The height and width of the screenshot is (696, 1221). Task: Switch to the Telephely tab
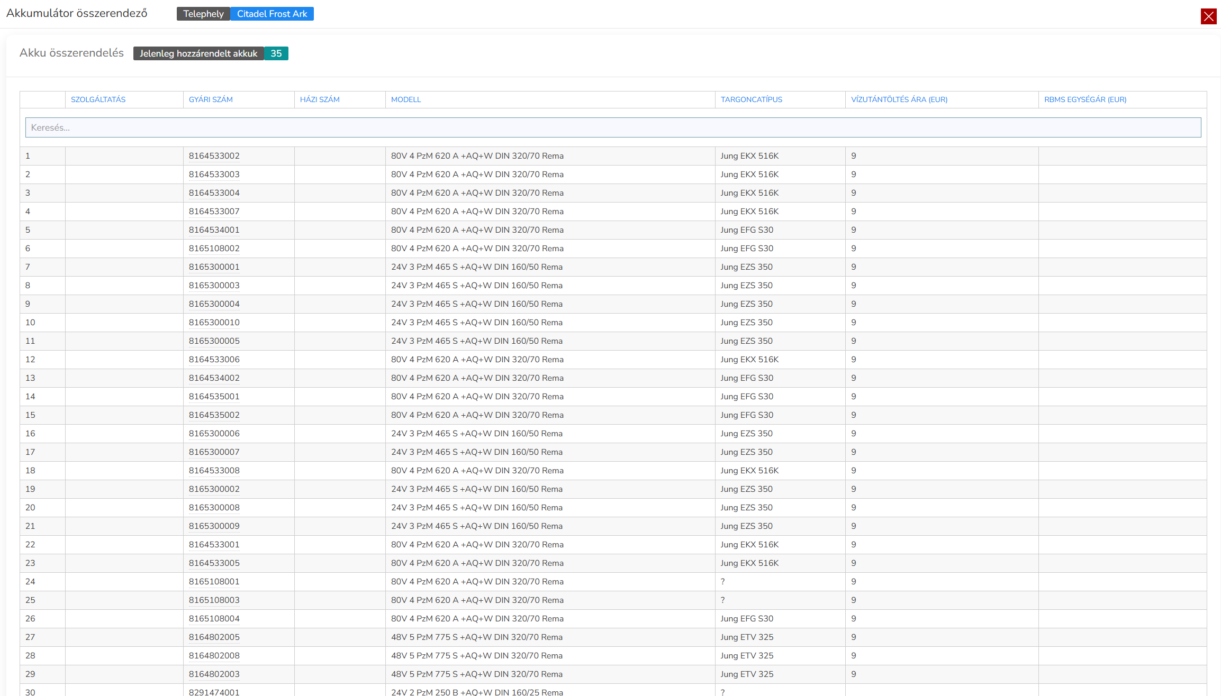(203, 13)
